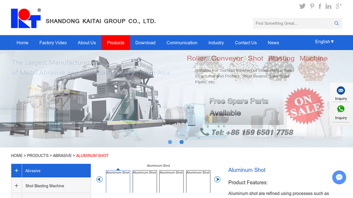Open the live chat bubble

click(x=339, y=177)
